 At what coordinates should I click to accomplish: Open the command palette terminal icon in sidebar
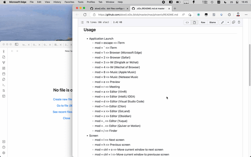[4, 85]
